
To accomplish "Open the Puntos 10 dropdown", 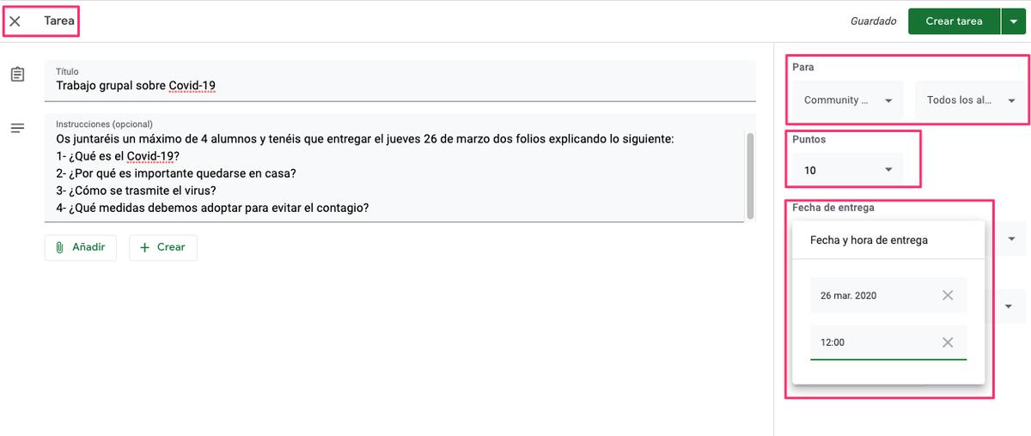I will tap(888, 170).
